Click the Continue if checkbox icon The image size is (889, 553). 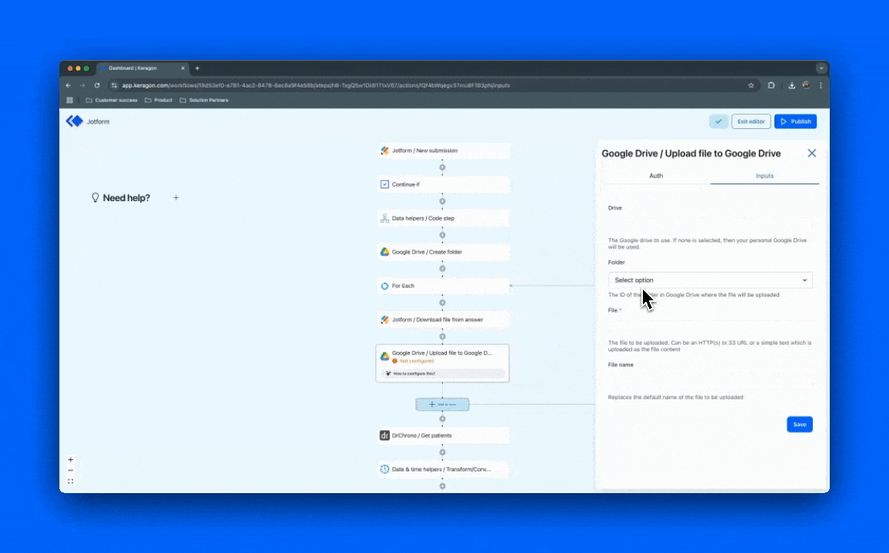pyautogui.click(x=385, y=184)
